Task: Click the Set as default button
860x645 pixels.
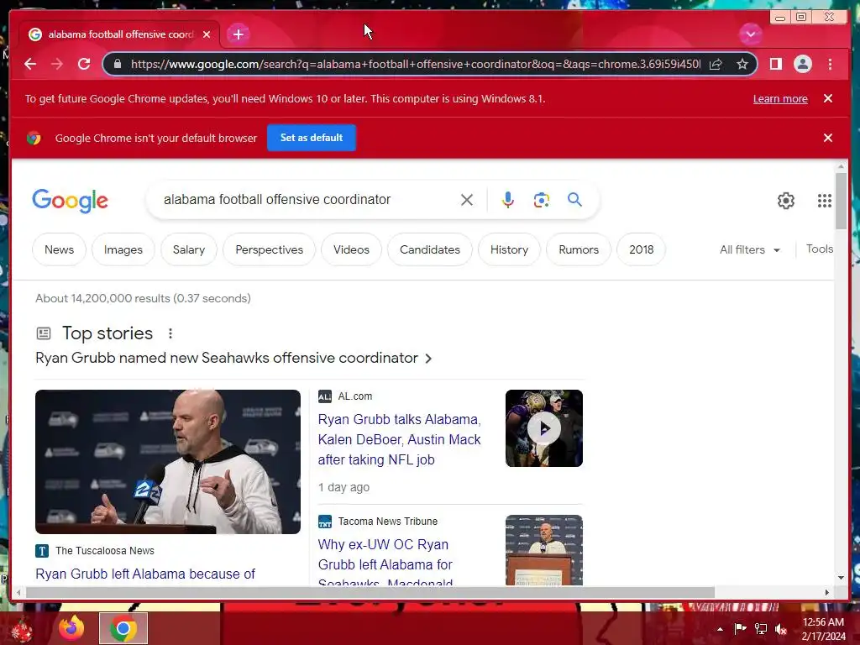Action: tap(312, 138)
